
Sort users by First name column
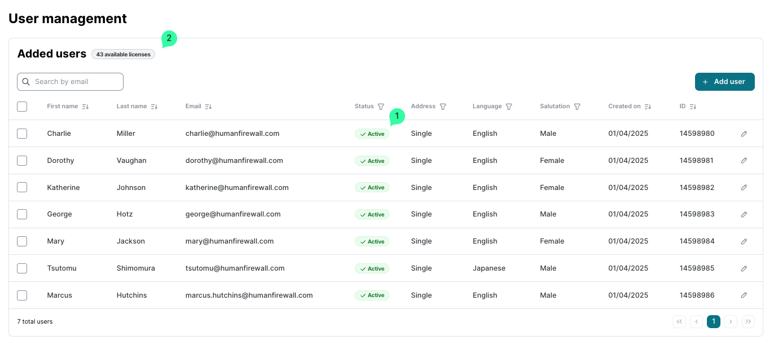point(85,107)
